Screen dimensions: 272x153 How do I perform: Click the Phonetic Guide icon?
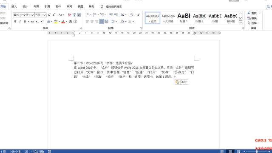point(74,15)
